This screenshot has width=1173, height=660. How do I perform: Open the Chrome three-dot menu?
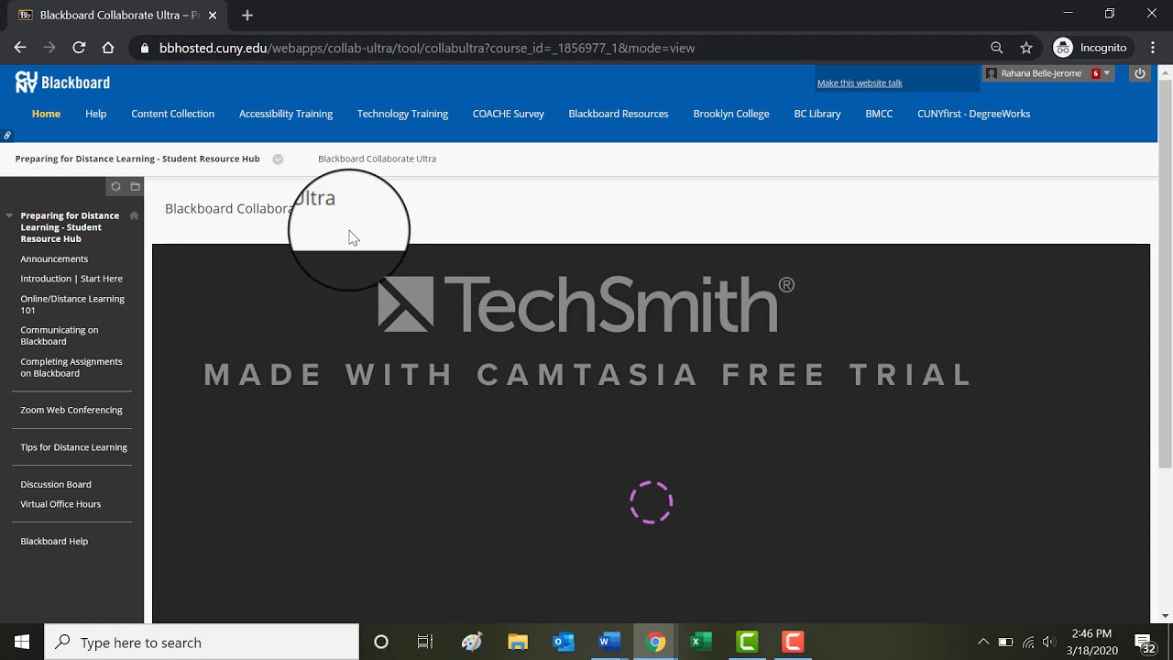click(x=1153, y=48)
